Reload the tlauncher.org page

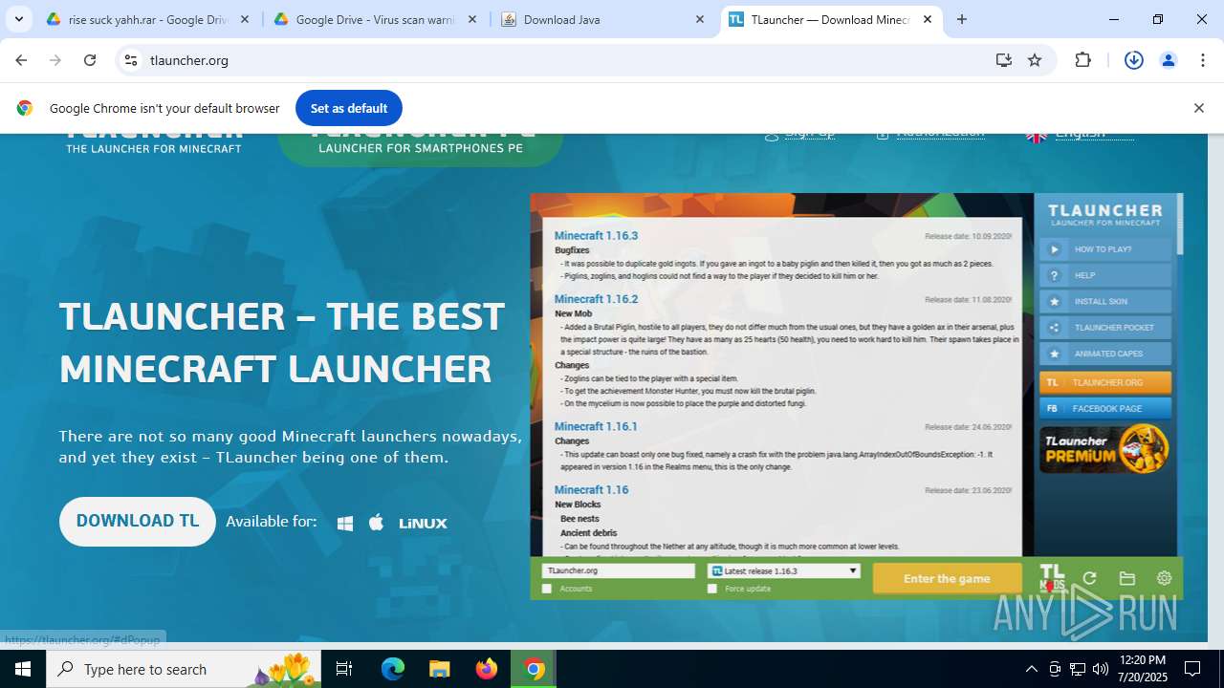90,60
